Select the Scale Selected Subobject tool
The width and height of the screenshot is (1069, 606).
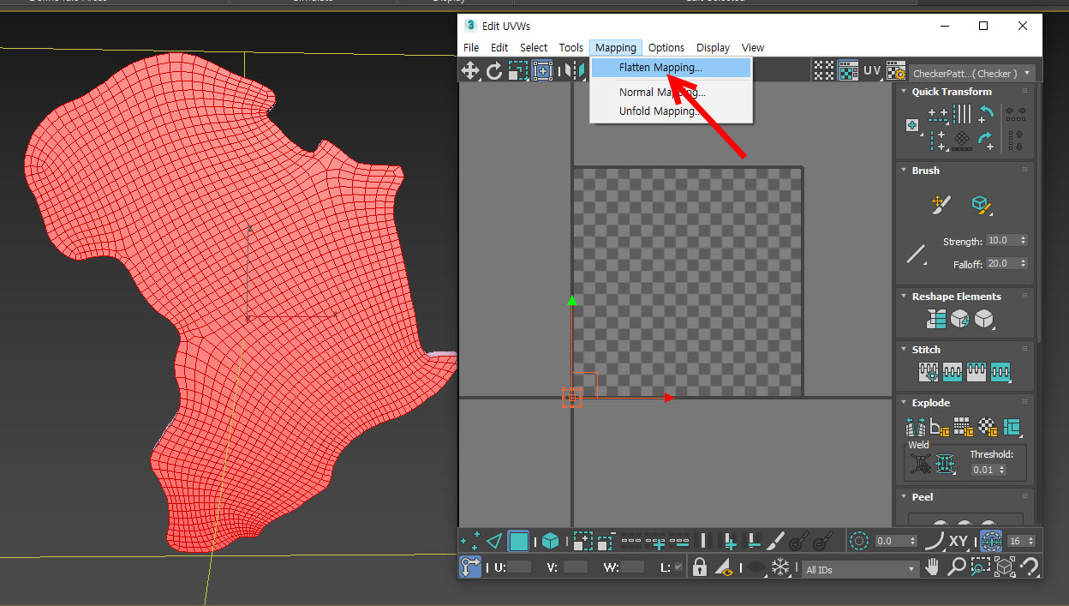(x=517, y=71)
